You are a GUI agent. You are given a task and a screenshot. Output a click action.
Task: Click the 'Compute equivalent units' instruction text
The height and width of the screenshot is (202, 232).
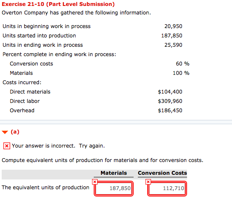102,160
